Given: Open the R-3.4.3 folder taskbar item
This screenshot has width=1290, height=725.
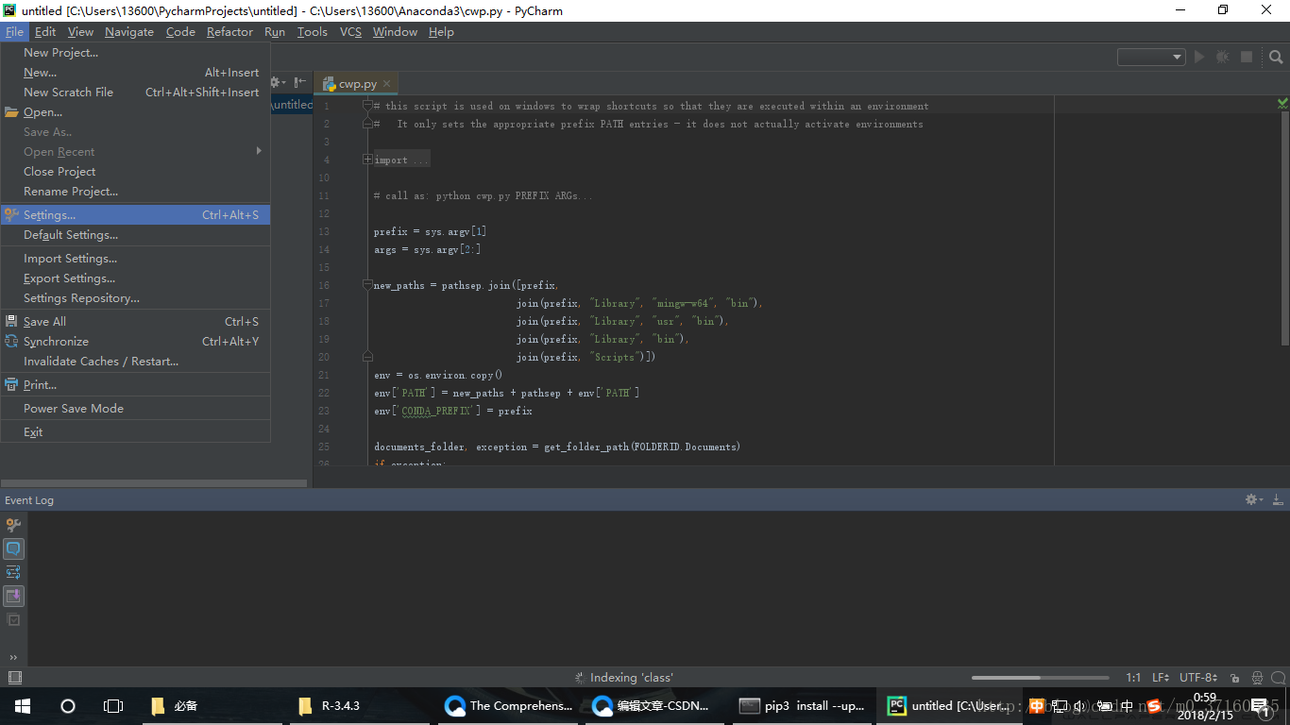Looking at the screenshot, I should (x=358, y=706).
